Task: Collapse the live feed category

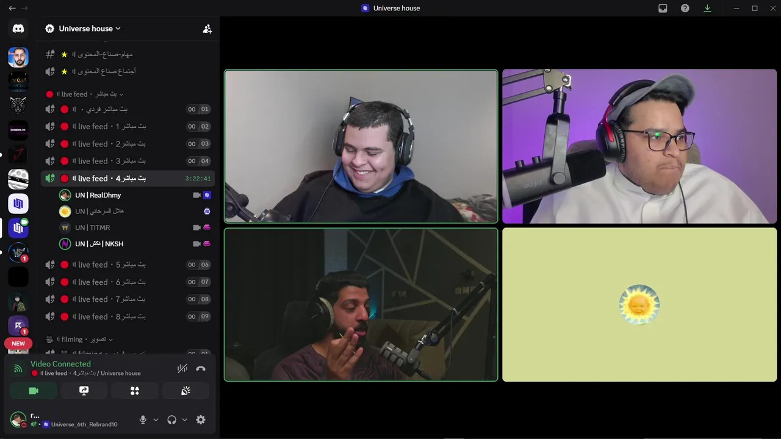Action: [x=85, y=94]
